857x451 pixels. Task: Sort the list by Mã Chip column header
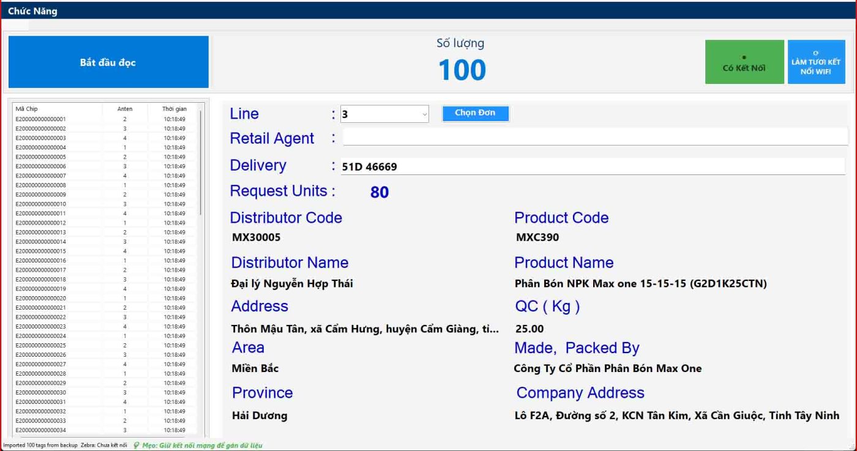point(27,109)
